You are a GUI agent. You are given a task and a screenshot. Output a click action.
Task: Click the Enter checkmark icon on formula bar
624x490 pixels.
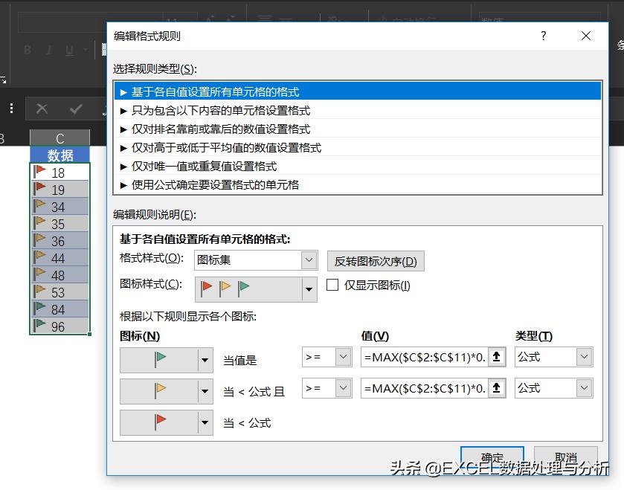pyautogui.click(x=75, y=109)
